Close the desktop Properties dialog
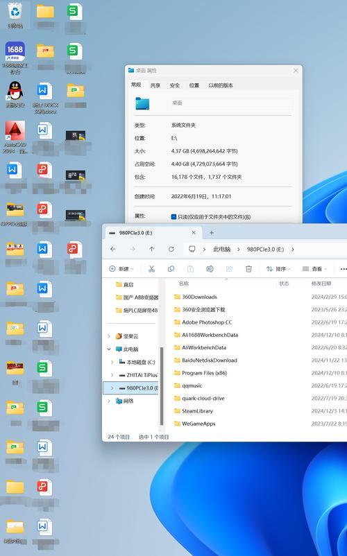The image size is (347, 556). 296,71
